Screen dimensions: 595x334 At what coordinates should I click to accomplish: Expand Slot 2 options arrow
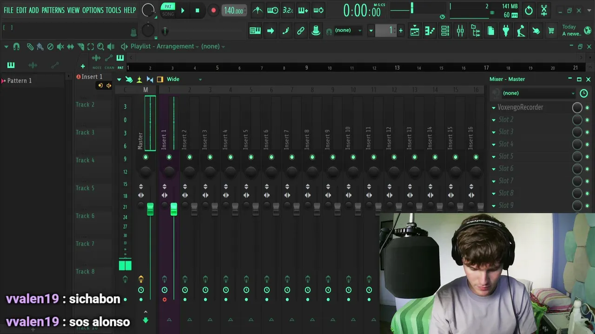[494, 120]
